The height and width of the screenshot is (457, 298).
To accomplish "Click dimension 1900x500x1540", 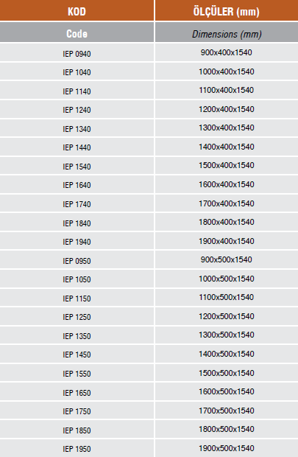I will coord(227,448).
